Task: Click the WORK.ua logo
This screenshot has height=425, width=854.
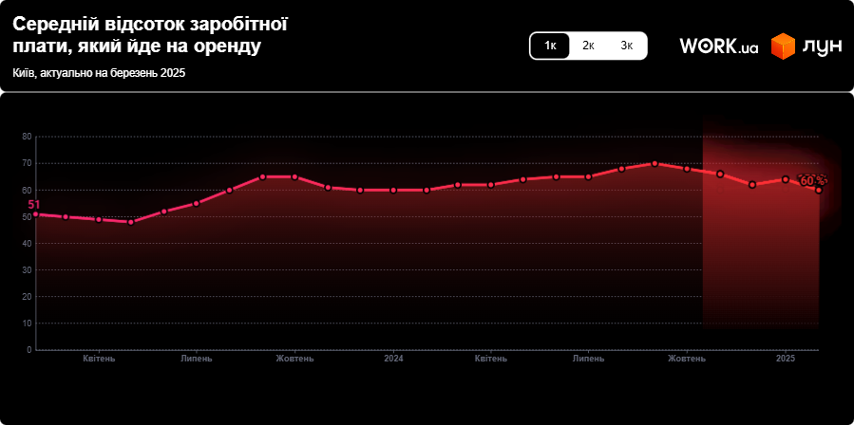Action: 718,46
